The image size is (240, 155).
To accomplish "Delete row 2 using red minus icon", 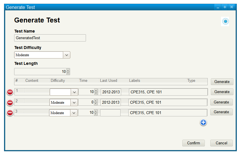I will coord(10,103).
